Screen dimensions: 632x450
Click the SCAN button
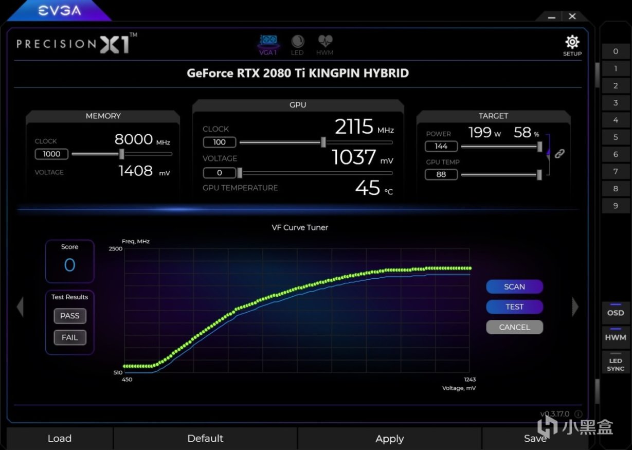click(514, 286)
